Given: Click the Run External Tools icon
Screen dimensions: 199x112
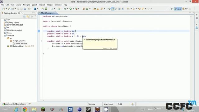Looking at the screenshot, I should 76,9.
